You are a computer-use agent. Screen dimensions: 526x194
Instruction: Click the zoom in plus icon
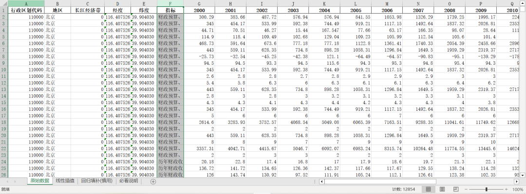[x=507, y=190]
